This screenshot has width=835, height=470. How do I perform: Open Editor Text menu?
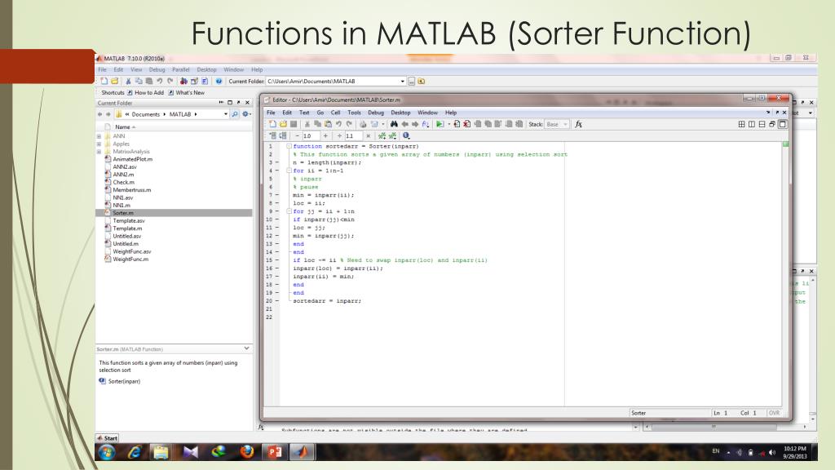click(x=304, y=113)
